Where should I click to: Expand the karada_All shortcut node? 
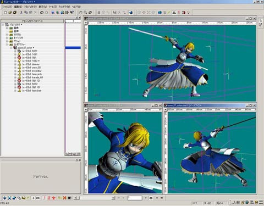[x=15, y=77]
